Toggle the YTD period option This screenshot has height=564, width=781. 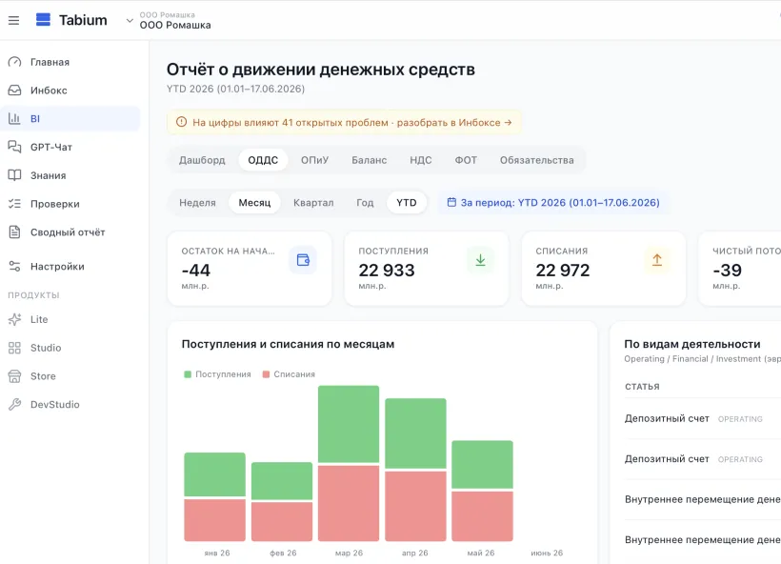tap(407, 203)
